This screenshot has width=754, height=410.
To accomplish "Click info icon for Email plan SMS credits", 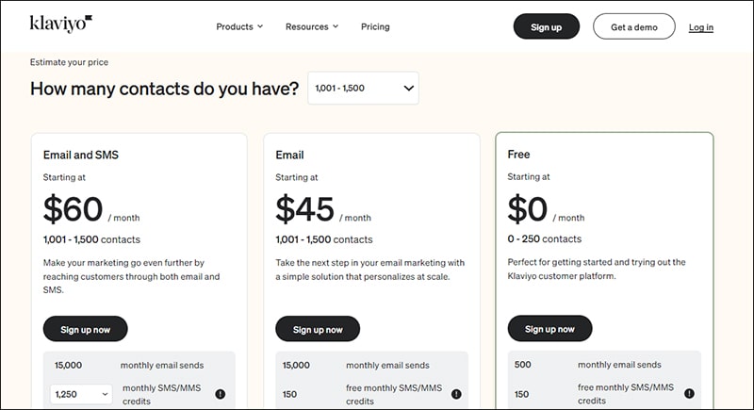I will pos(456,394).
